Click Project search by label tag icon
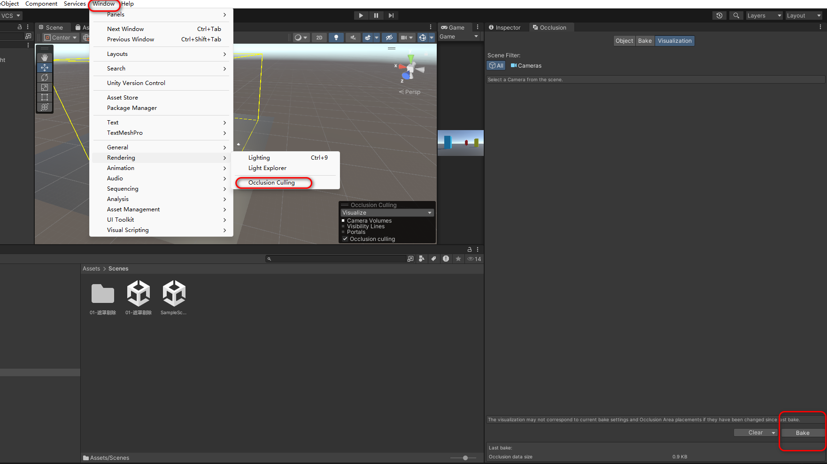Viewport: 827px width, 464px height. click(x=433, y=259)
